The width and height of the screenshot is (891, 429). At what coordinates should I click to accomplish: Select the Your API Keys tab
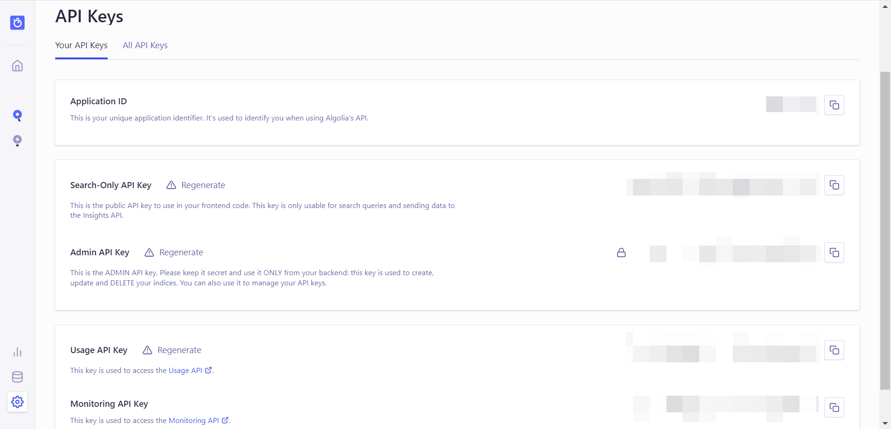(x=81, y=45)
